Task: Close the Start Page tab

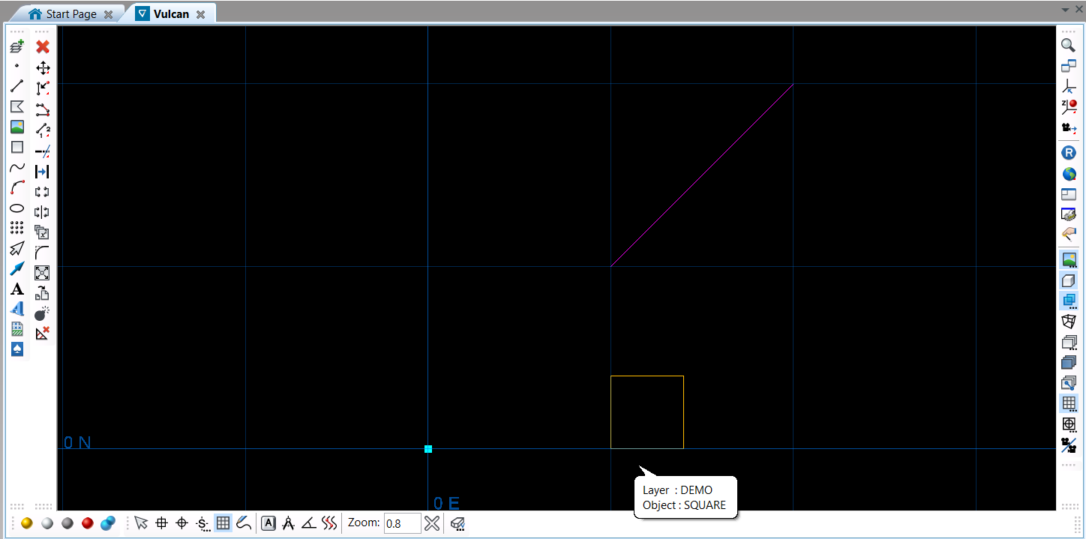Action: 109,14
